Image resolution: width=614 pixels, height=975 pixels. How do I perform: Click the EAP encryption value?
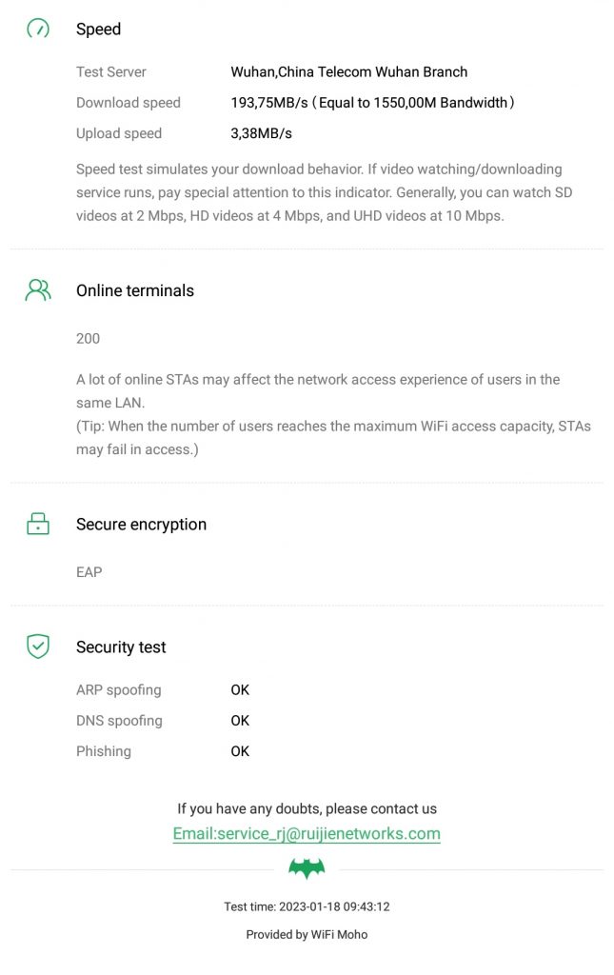[x=89, y=572]
